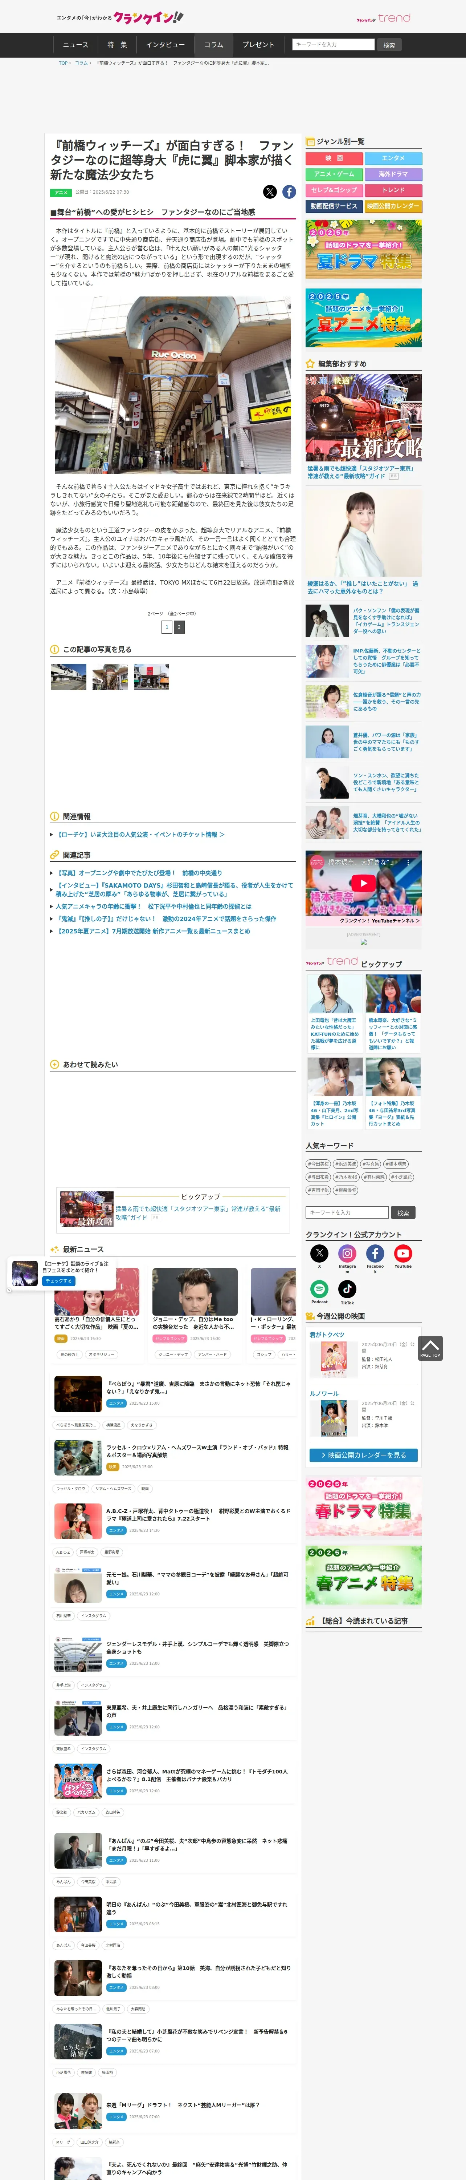The image size is (466, 2180).
Task: Select the 海外ドラマ genre button
Action: (393, 174)
